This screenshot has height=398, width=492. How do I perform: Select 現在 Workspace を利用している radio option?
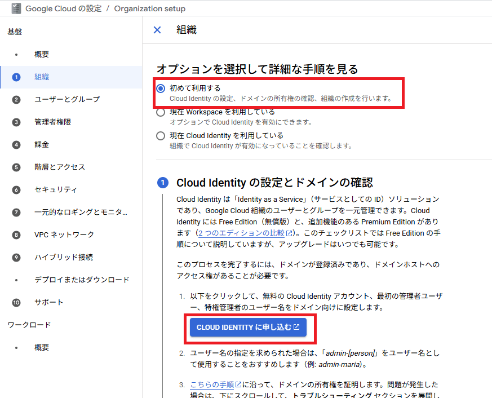tap(161, 112)
